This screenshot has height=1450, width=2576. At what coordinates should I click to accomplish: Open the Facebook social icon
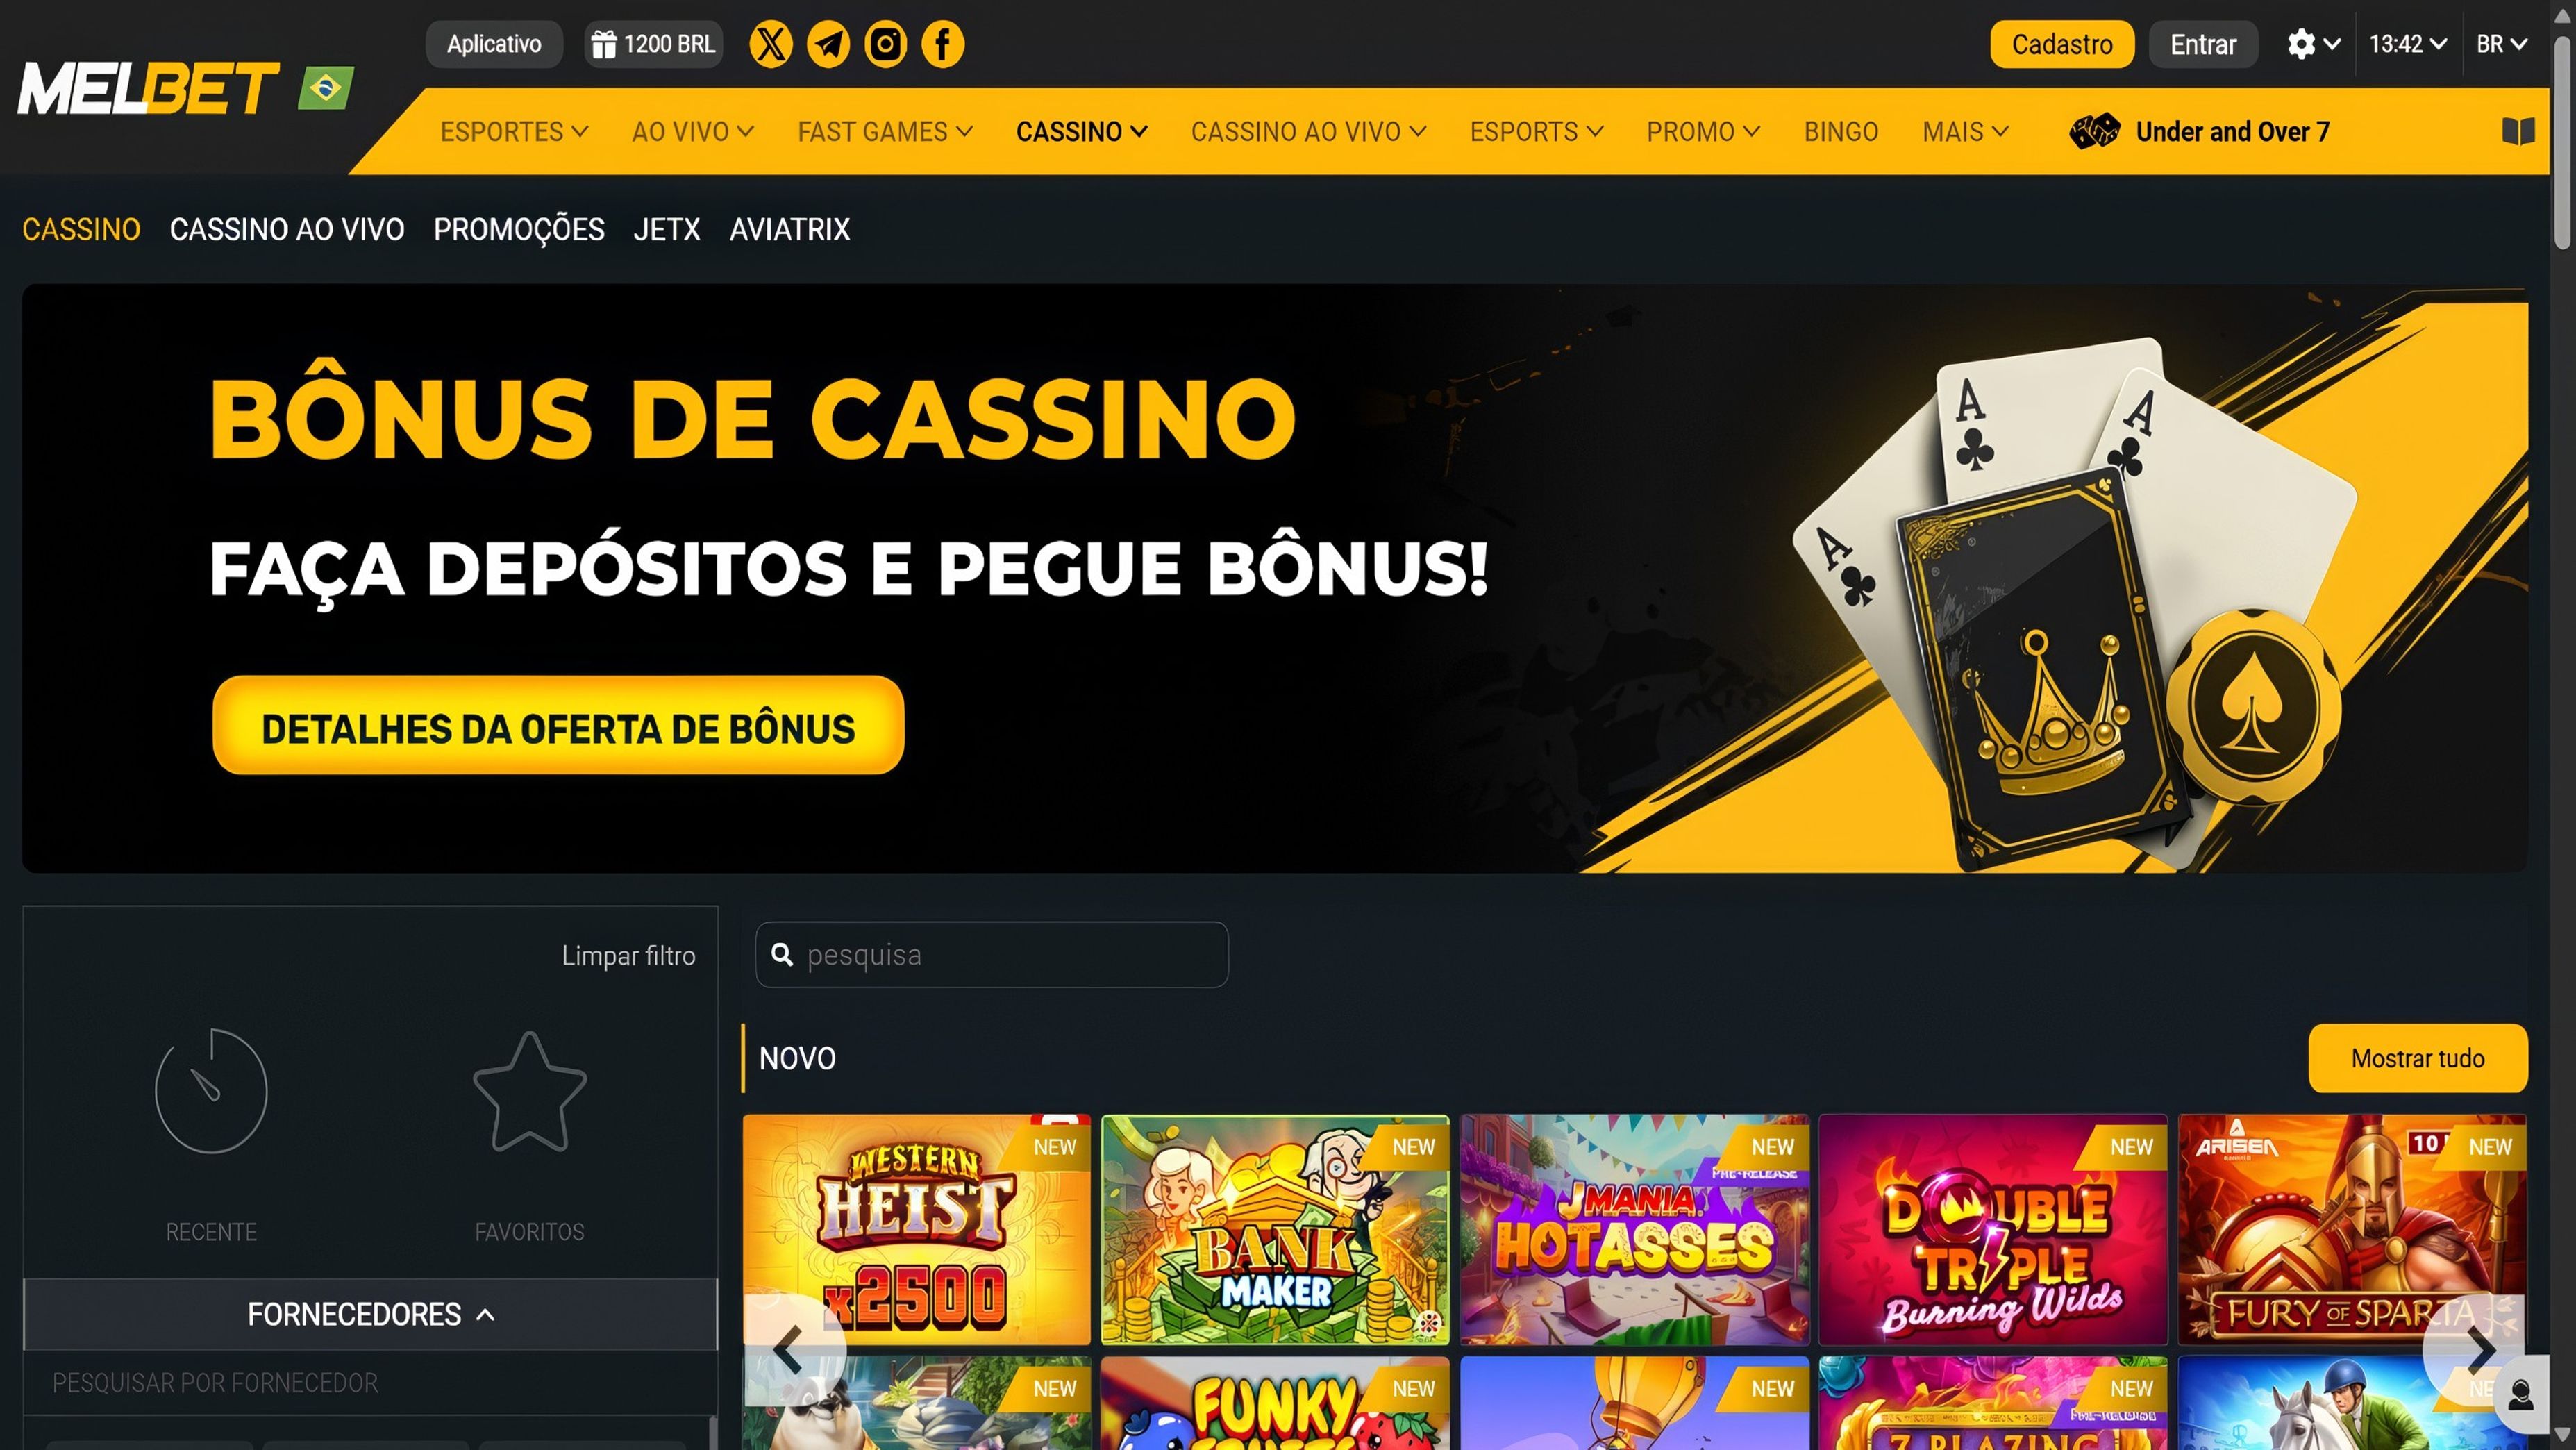942,44
